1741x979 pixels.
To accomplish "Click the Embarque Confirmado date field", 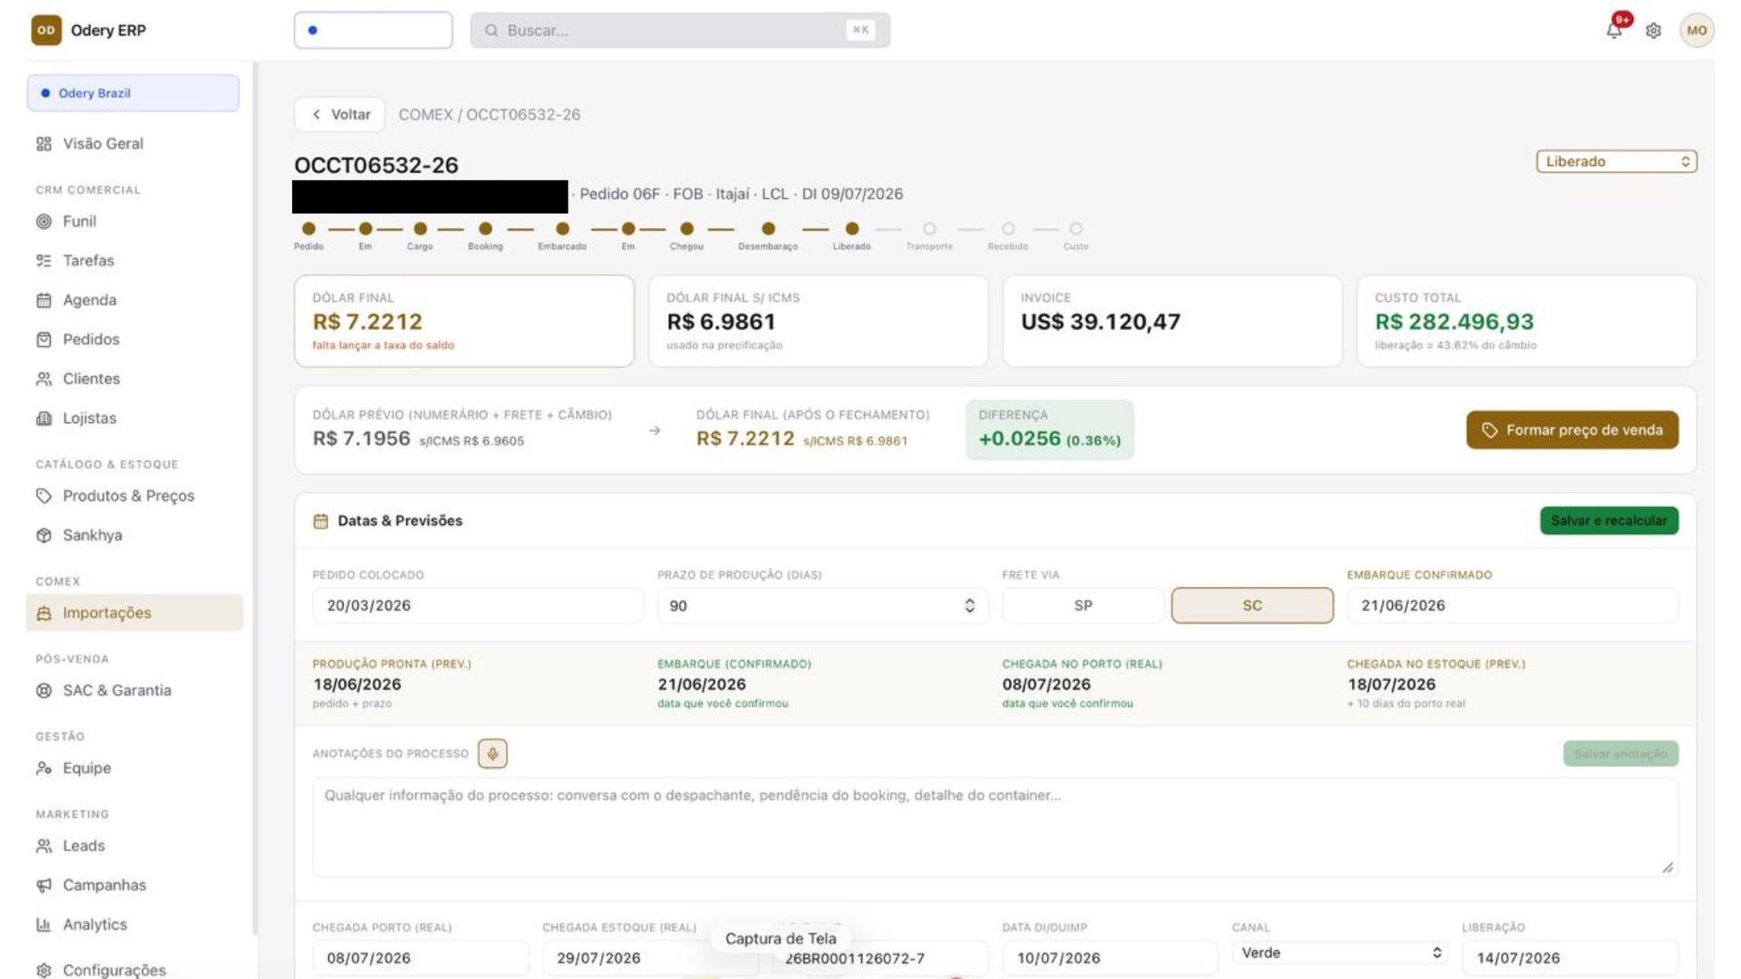I will (1512, 606).
